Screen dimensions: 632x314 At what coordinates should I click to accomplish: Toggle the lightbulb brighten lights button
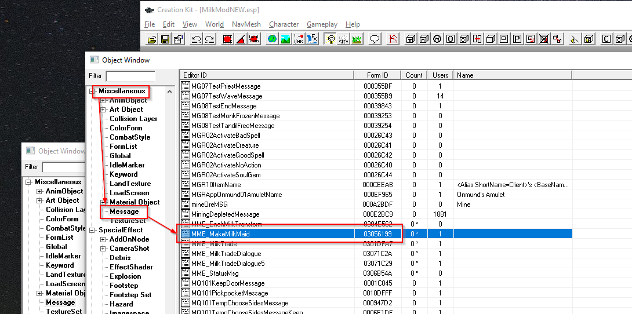(x=331, y=39)
